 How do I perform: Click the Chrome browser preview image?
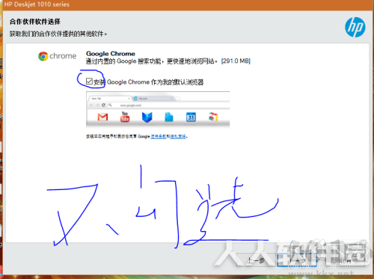pyautogui.click(x=158, y=109)
